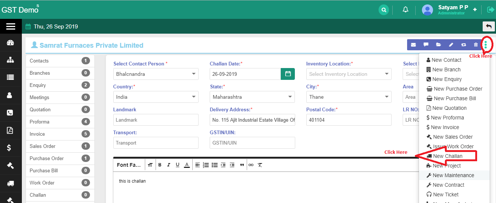Open the list view sidebar icon
This screenshot has width=496, height=203.
pos(10,77)
